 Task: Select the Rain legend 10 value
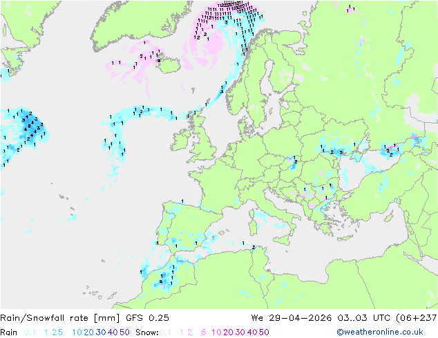click(77, 332)
